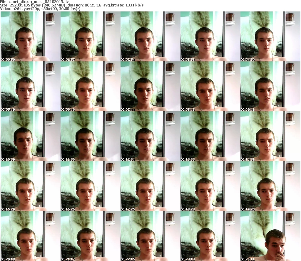The width and height of the screenshot is (301, 261).
Task: Choose the thumbnail frame stamped 00:20:18
Action: click(x=30, y=236)
